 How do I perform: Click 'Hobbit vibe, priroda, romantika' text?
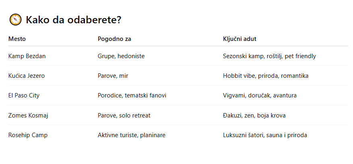[266, 76]
